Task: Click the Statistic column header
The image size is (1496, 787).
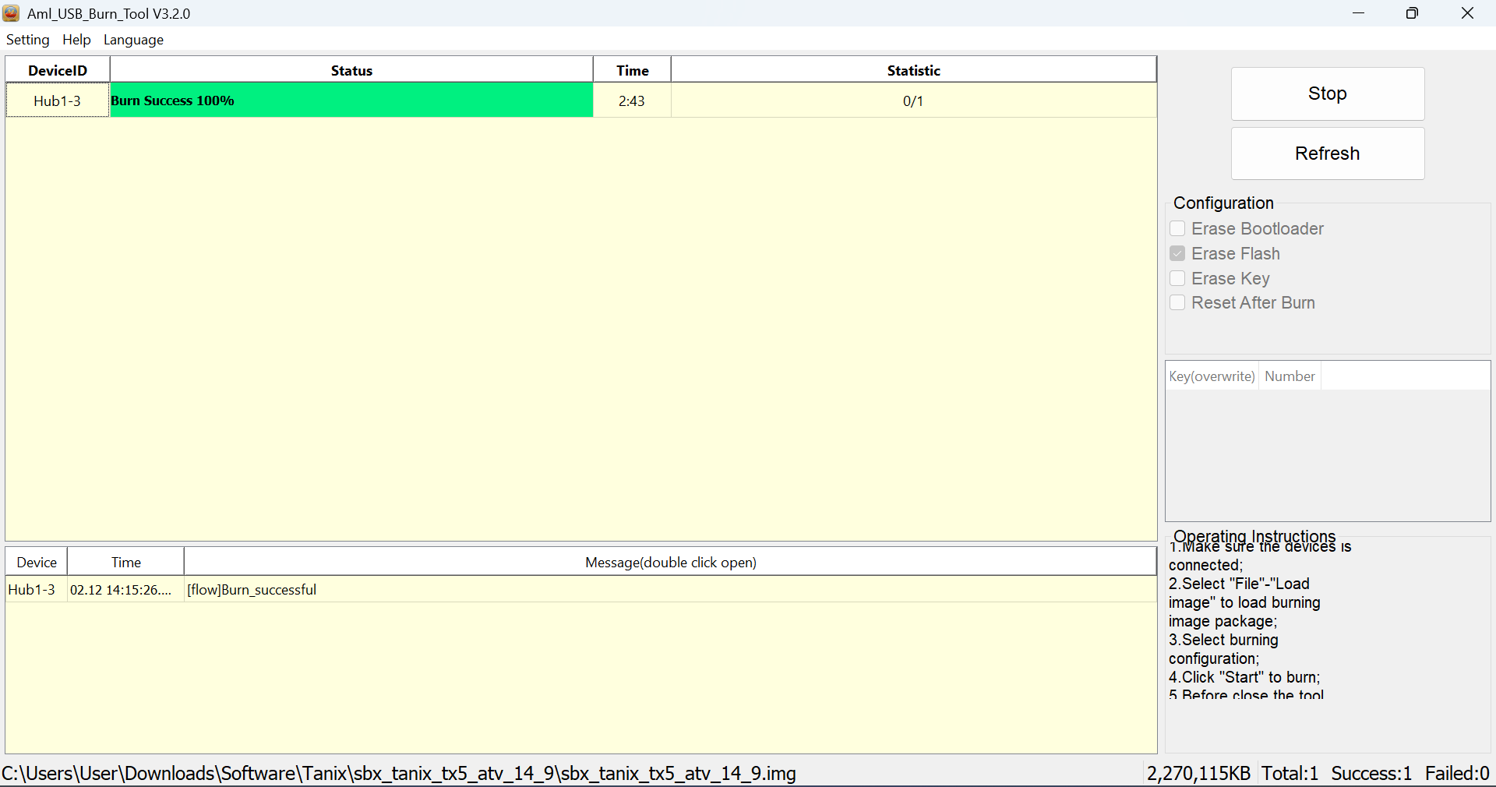Action: point(913,70)
